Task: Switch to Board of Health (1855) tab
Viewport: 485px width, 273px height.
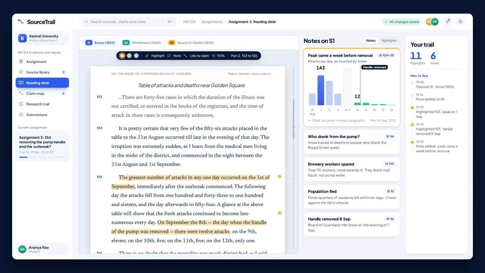Action: pyautogui.click(x=191, y=43)
